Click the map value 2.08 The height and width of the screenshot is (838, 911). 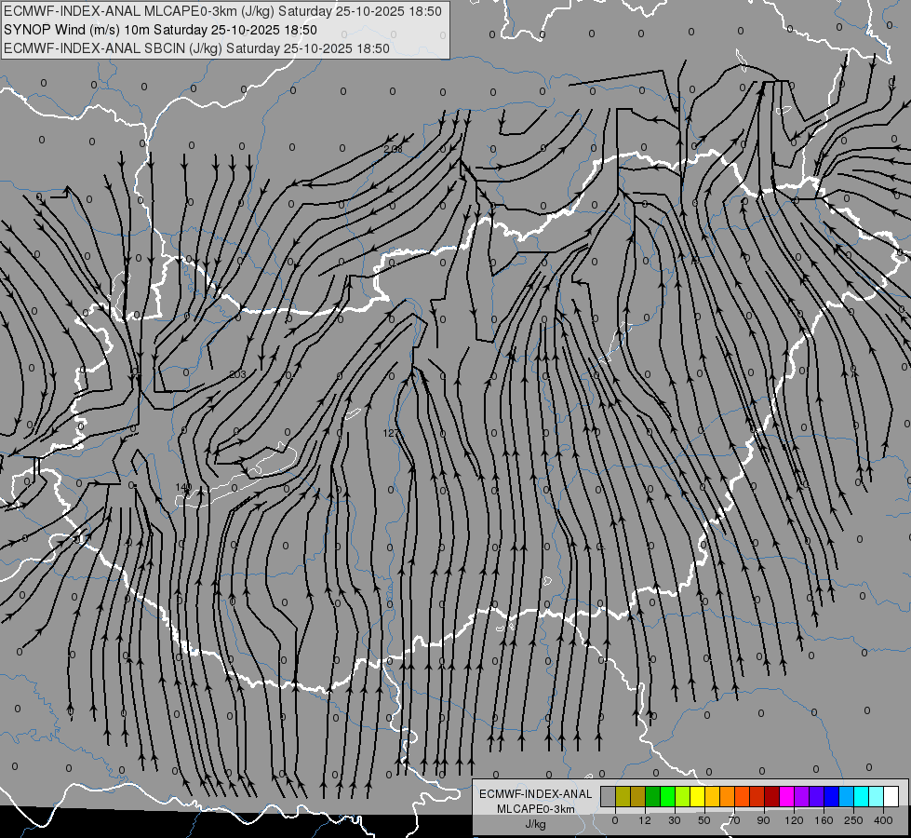[x=394, y=149]
